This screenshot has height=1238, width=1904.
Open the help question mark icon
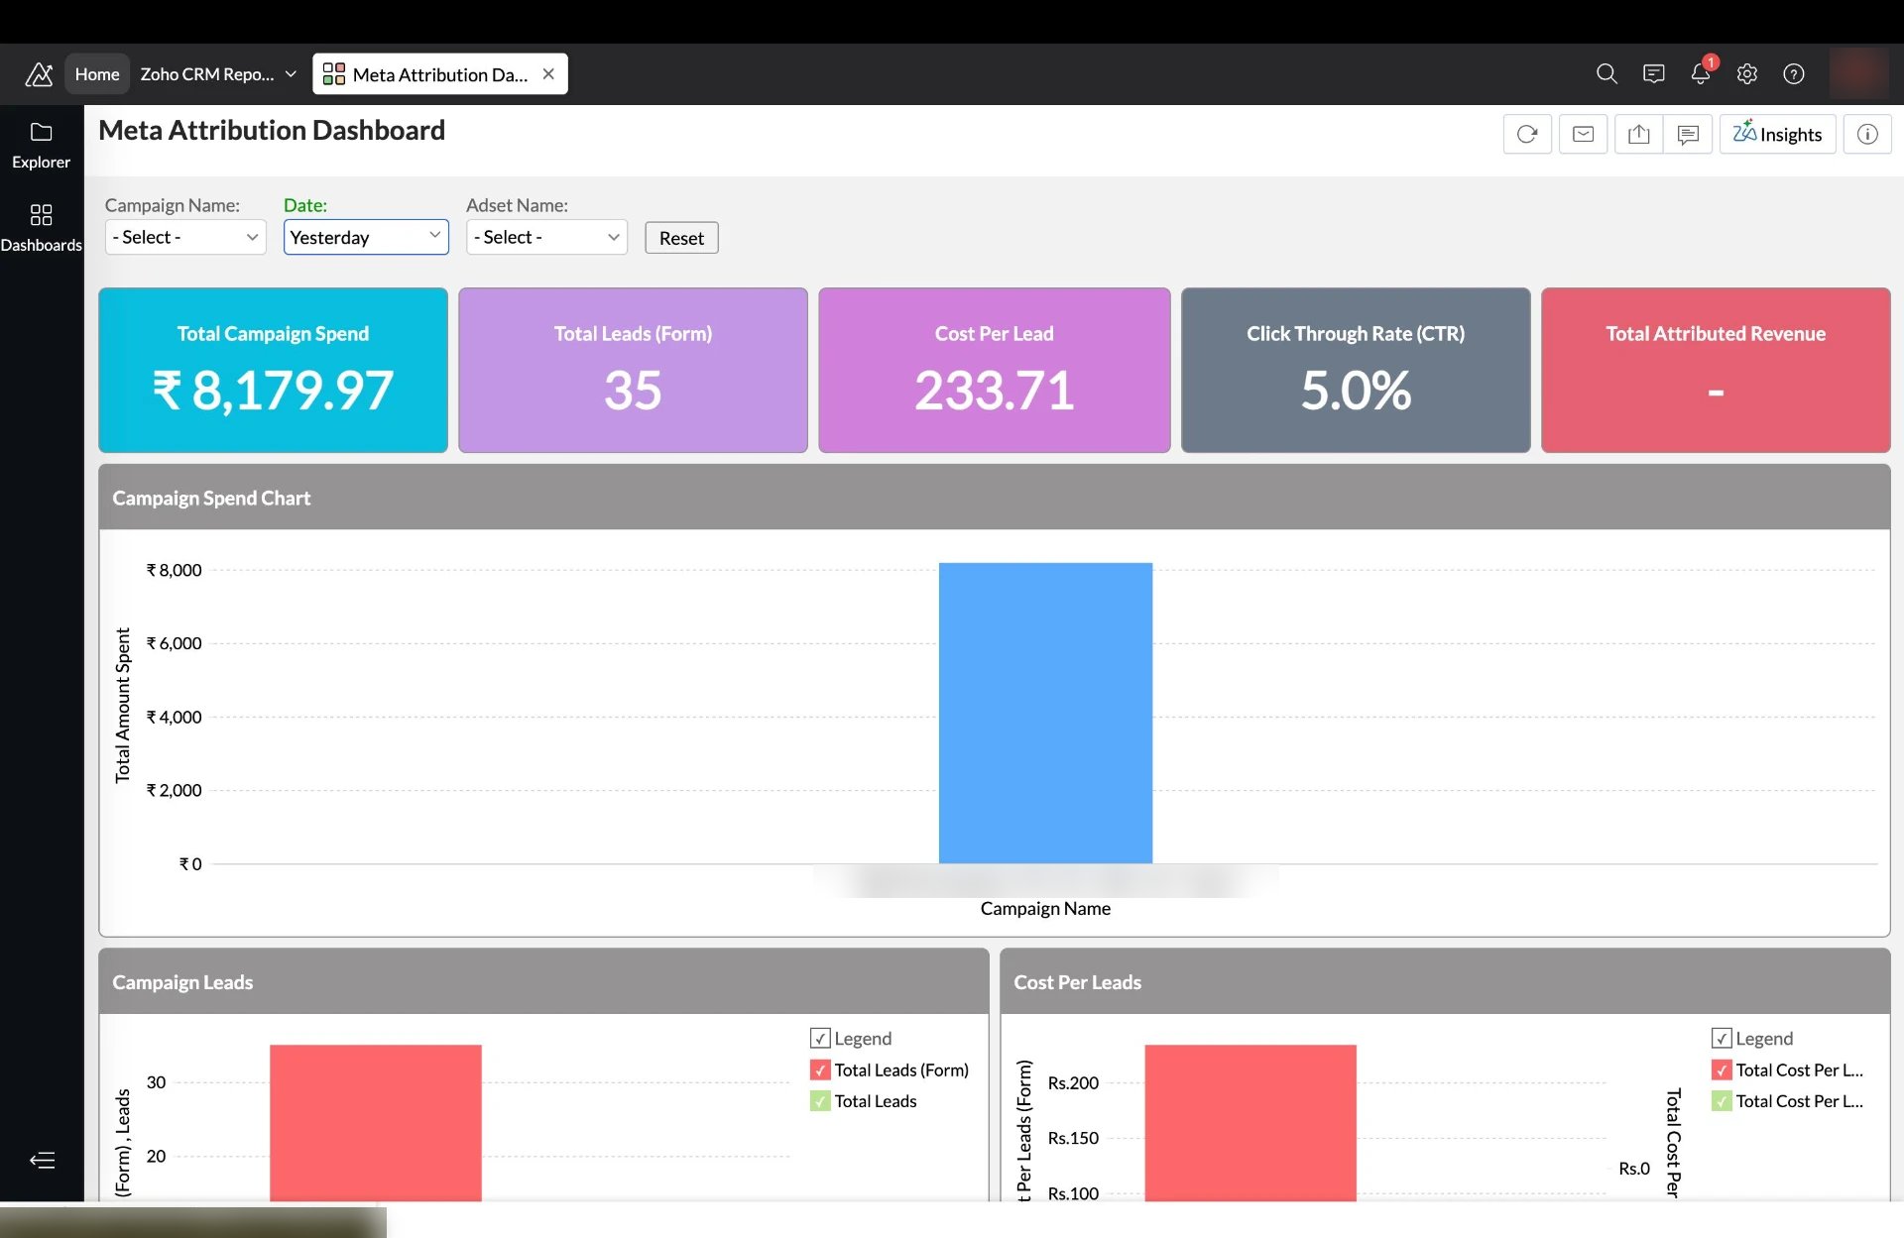tap(1794, 74)
